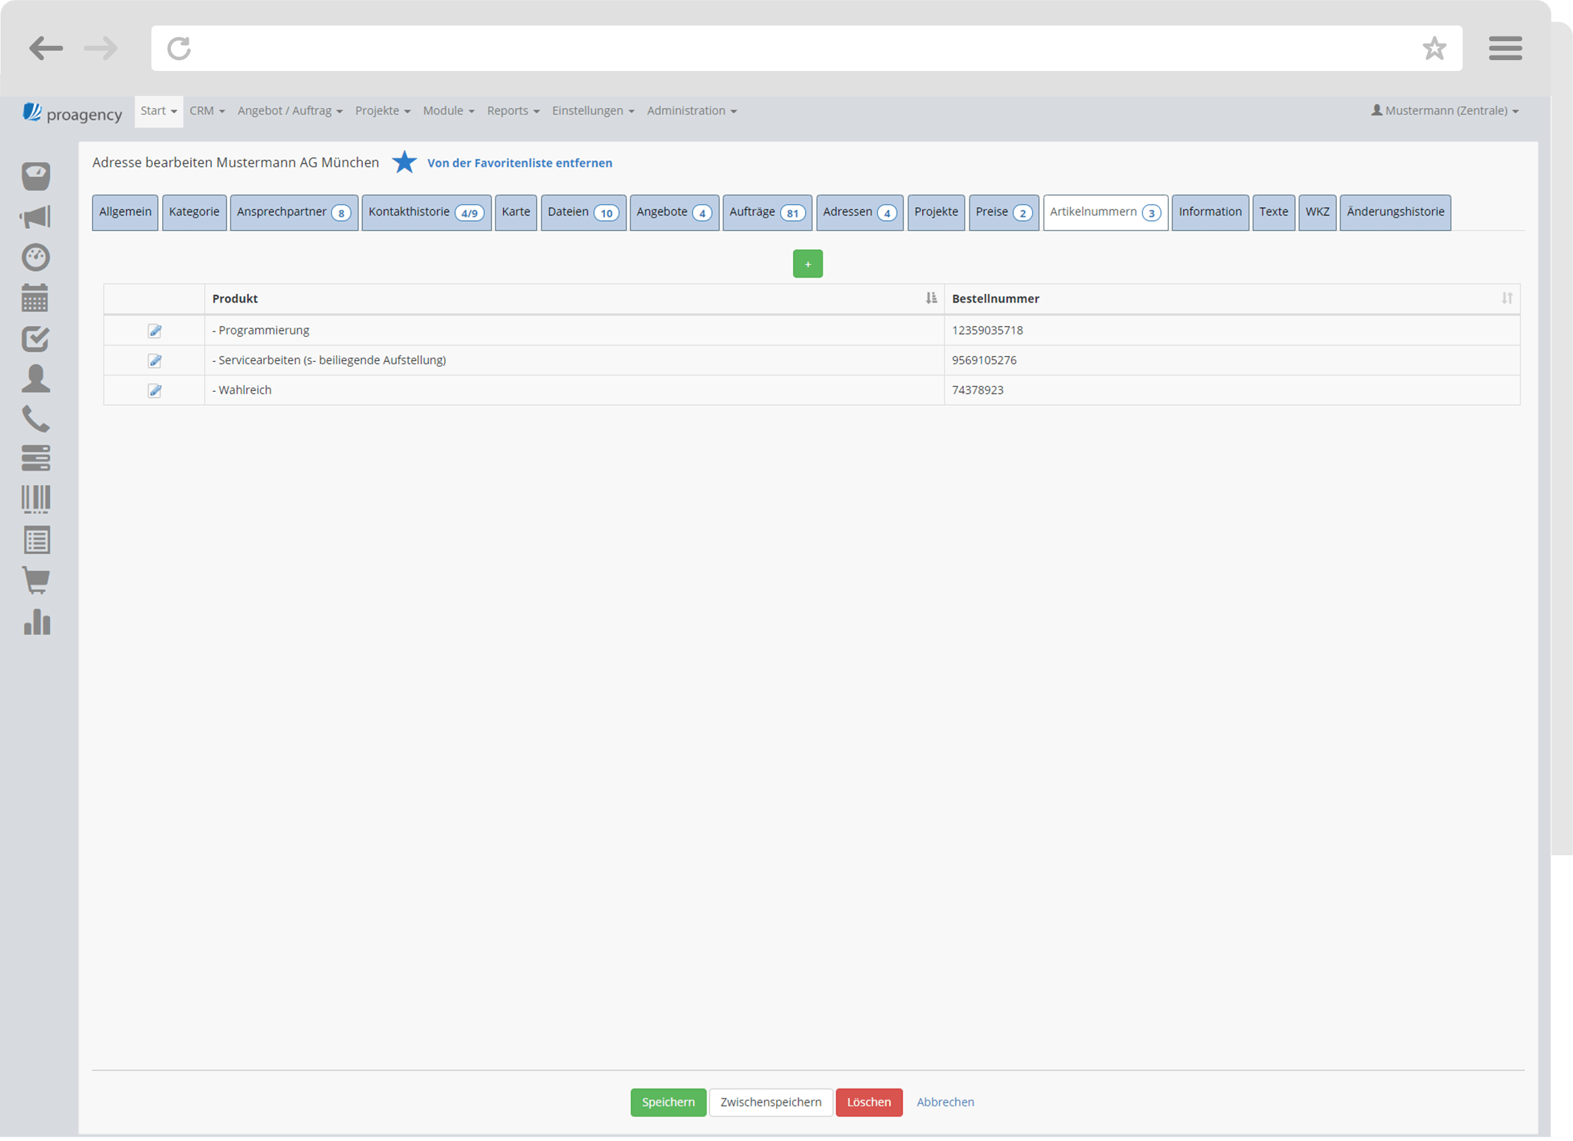This screenshot has width=1573, height=1141.
Task: Click the megaphone icon in sidebar
Action: 35,217
